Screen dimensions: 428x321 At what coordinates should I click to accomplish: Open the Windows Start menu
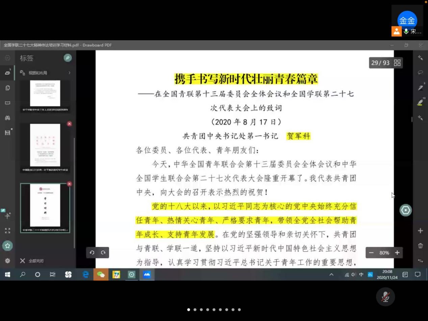point(7,275)
